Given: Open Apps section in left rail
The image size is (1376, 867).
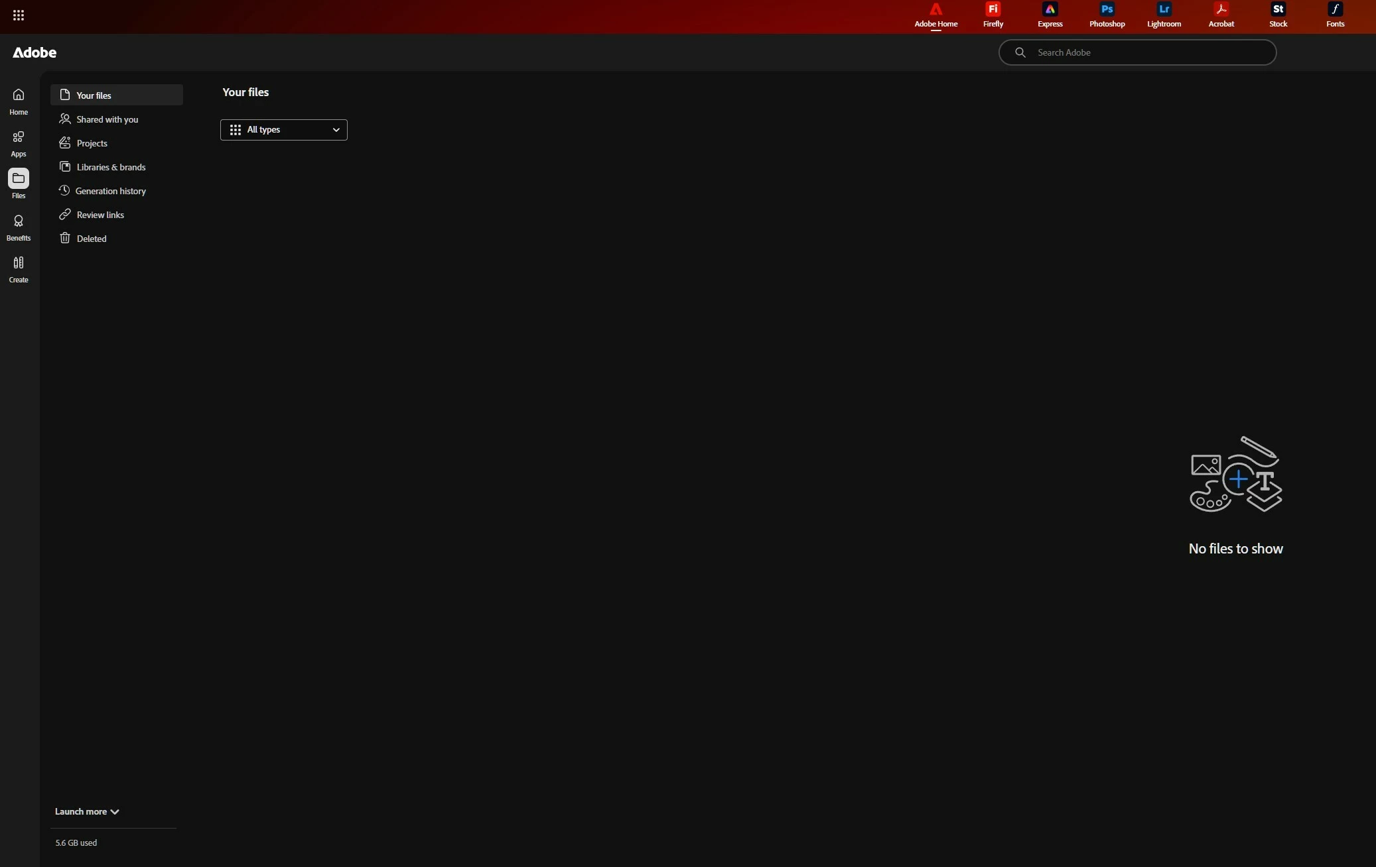Looking at the screenshot, I should coord(19,143).
